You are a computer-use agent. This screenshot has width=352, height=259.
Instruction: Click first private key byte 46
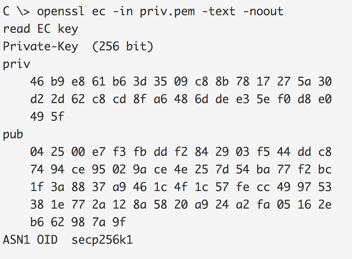click(37, 81)
